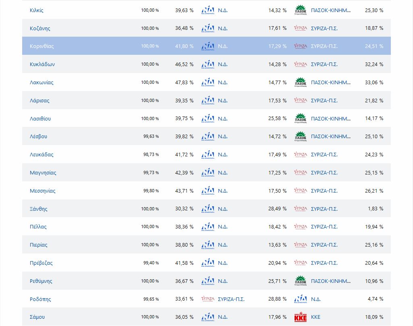Click the ΣΥΡΙΖΑ logo in Κυκλάδων row
Image resolution: width=413 pixels, height=326 pixels.
301,64
